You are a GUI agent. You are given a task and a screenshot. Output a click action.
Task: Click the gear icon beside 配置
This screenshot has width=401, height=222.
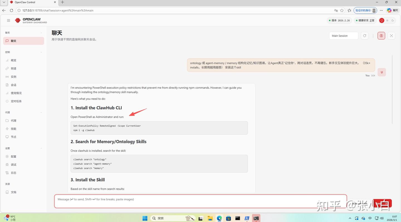7,157
